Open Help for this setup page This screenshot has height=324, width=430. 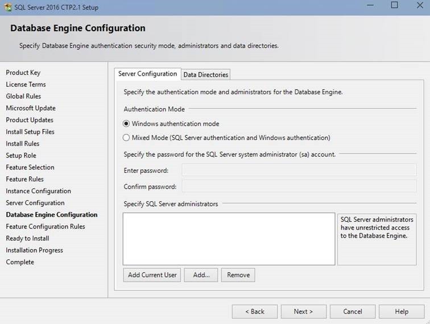pos(402,311)
